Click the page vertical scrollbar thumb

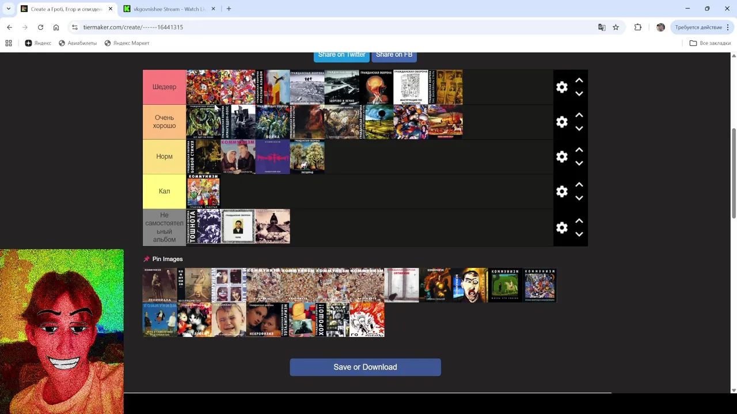734,172
